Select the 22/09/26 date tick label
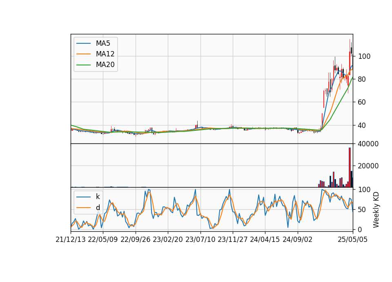The width and height of the screenshot is (392, 282). coord(136,239)
